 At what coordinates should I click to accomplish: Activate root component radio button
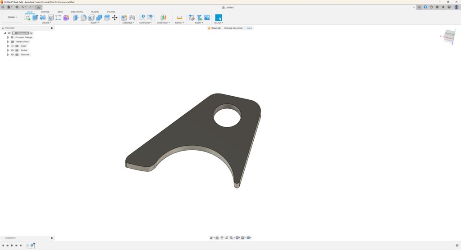click(x=31, y=33)
